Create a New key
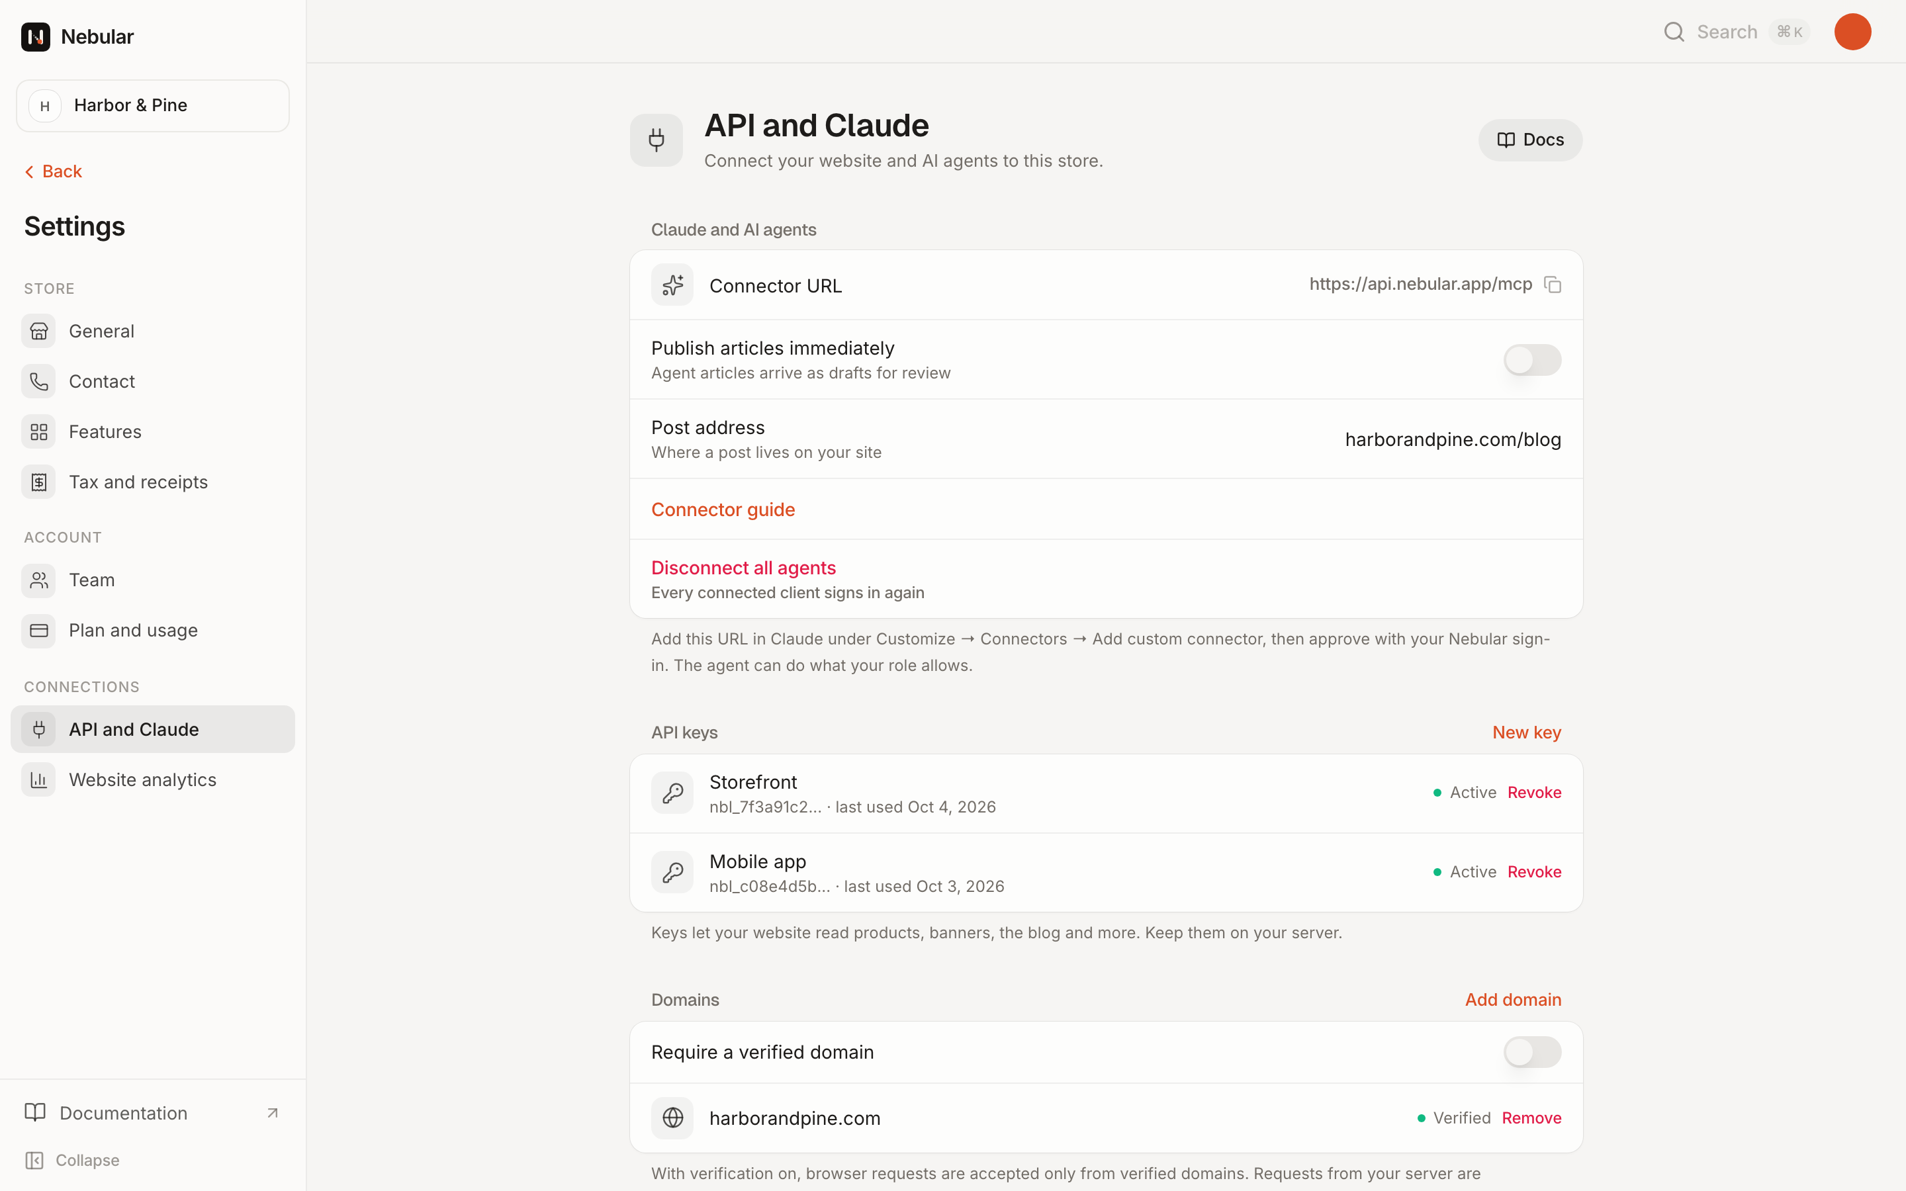The height and width of the screenshot is (1191, 1906). click(1526, 732)
